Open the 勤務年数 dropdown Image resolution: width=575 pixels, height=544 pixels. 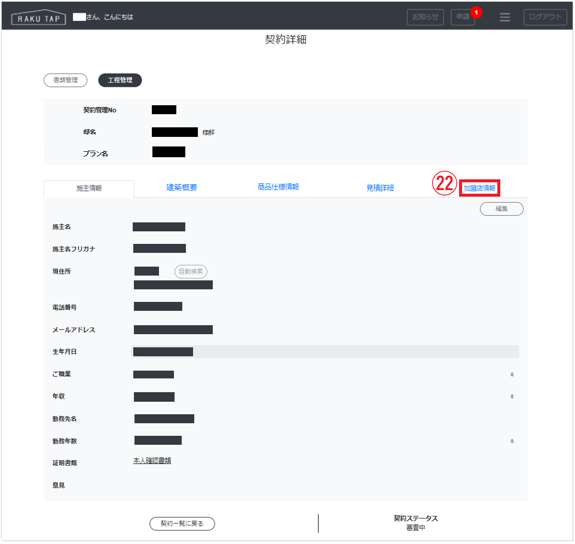coord(325,441)
